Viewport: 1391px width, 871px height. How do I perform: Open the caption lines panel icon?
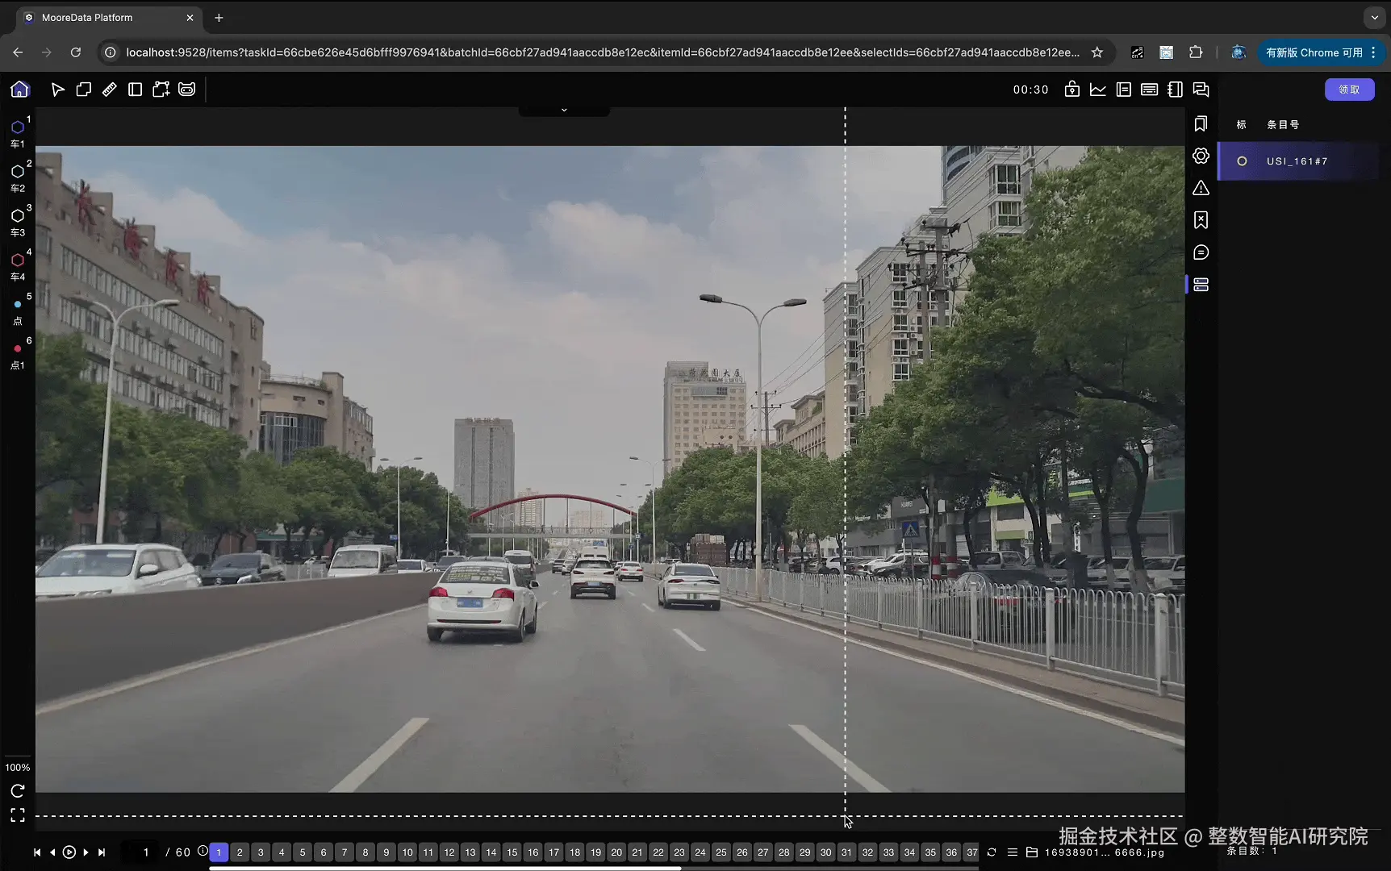(1150, 90)
